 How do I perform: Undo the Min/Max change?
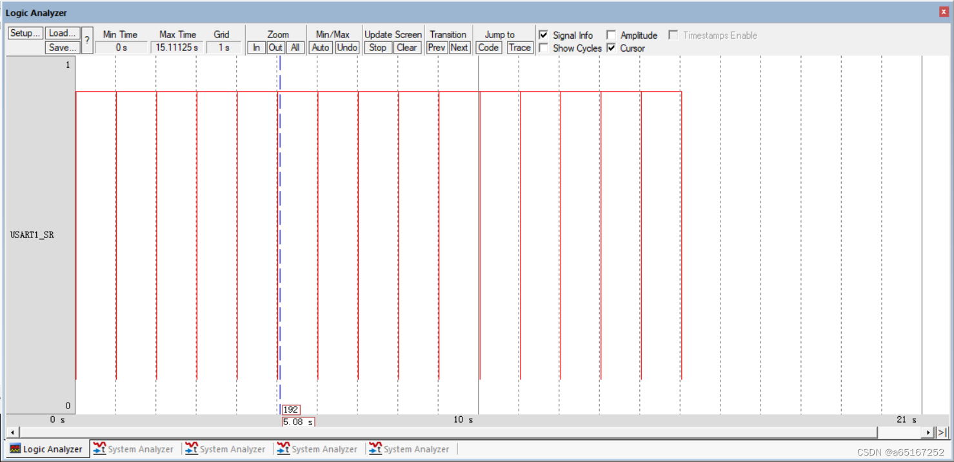tap(347, 48)
